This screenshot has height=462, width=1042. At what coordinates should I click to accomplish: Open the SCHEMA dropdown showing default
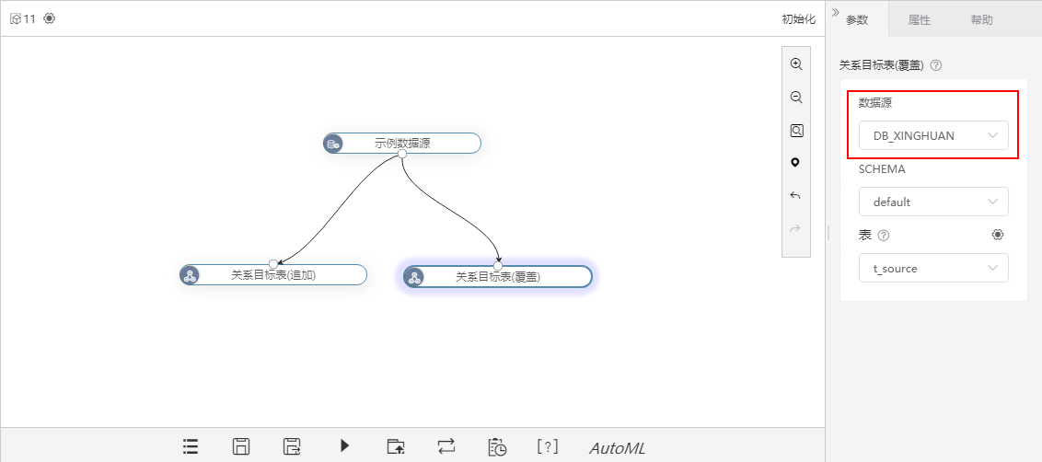pyautogui.click(x=933, y=202)
